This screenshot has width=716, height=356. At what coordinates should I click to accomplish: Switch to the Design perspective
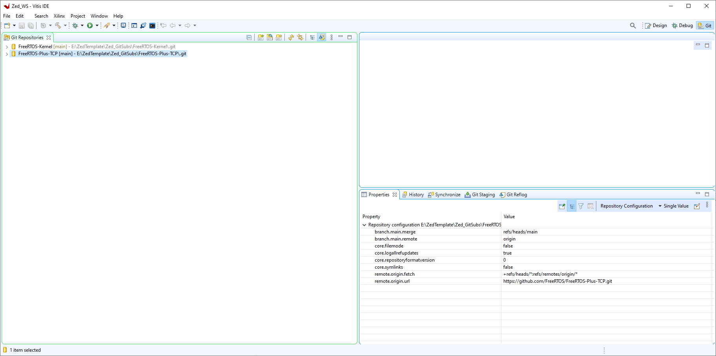click(656, 25)
